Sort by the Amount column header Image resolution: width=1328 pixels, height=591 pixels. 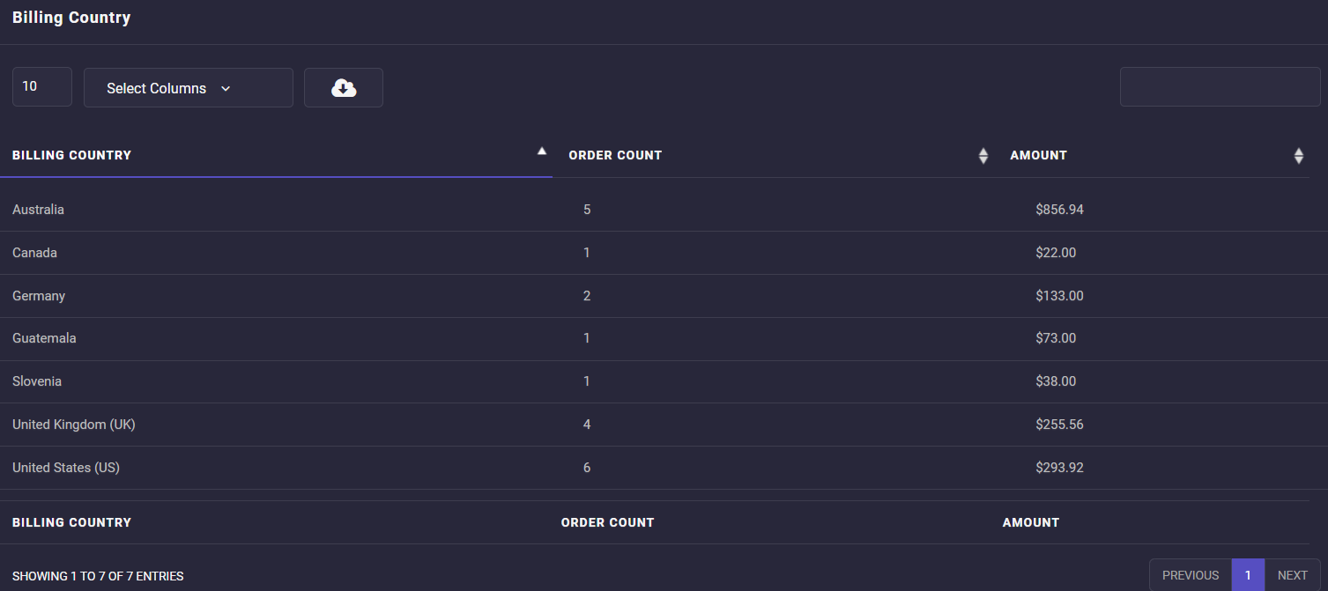click(1038, 156)
